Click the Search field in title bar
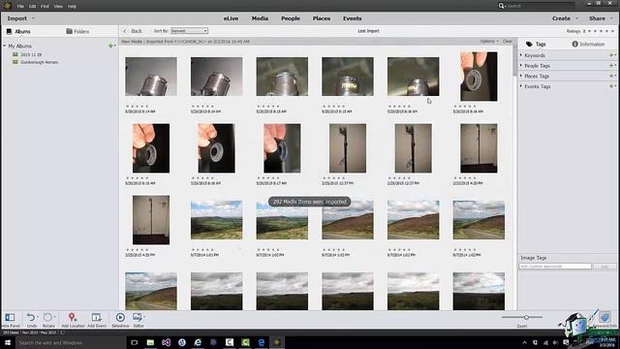 pyautogui.click(x=540, y=6)
